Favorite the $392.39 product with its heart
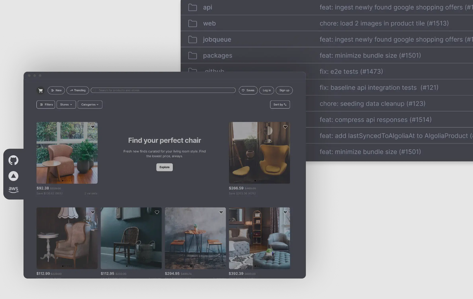The width and height of the screenshot is (473, 299). tap(285, 212)
